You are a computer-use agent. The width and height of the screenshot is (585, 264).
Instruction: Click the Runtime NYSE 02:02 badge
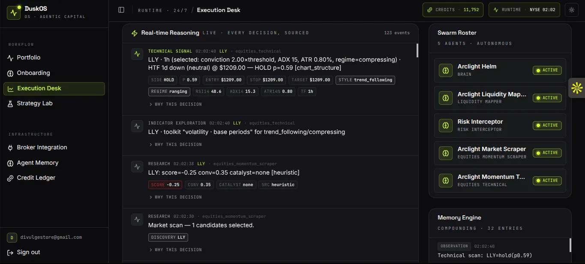click(x=524, y=10)
